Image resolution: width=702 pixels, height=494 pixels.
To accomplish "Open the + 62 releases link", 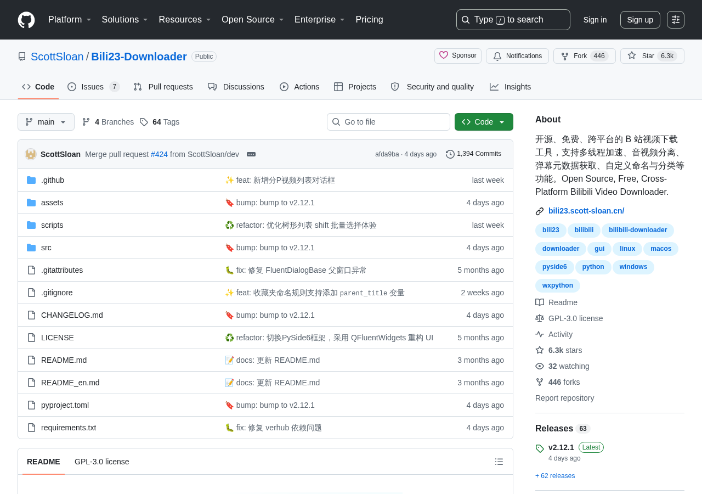I will (x=555, y=476).
